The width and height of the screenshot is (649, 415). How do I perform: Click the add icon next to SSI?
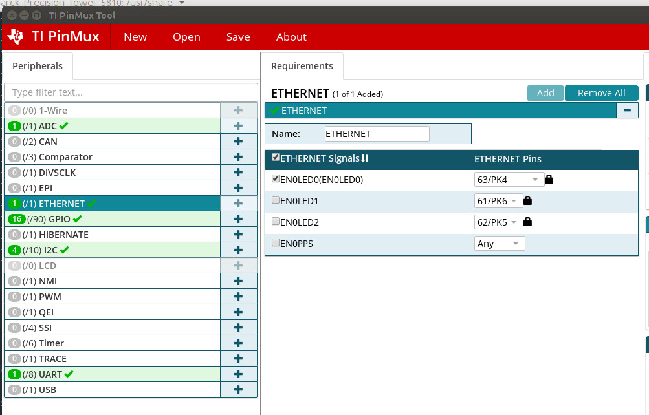239,327
